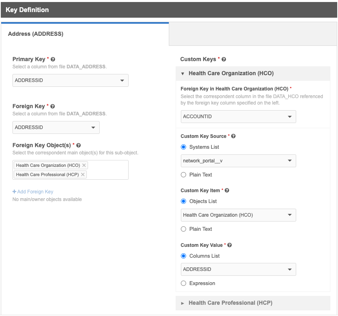The height and width of the screenshot is (316, 338).
Task: Remove Health Care Professional (HCP) tag
Action: (x=83, y=174)
